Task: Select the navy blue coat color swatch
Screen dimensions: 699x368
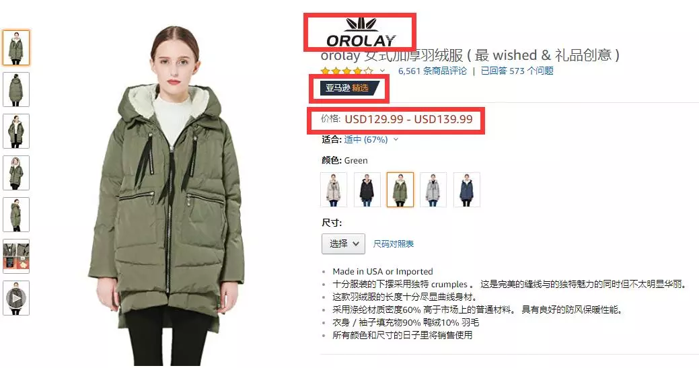Action: point(467,189)
